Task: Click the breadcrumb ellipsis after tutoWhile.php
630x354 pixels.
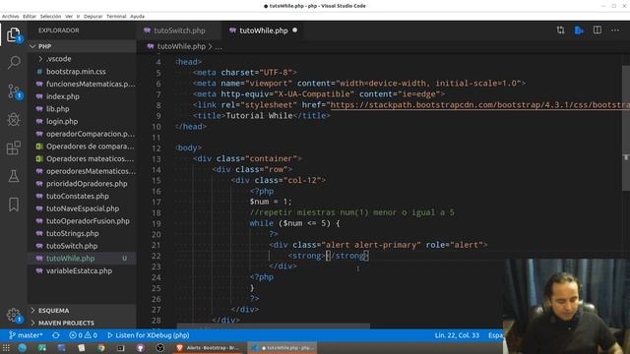Action: tap(219, 47)
